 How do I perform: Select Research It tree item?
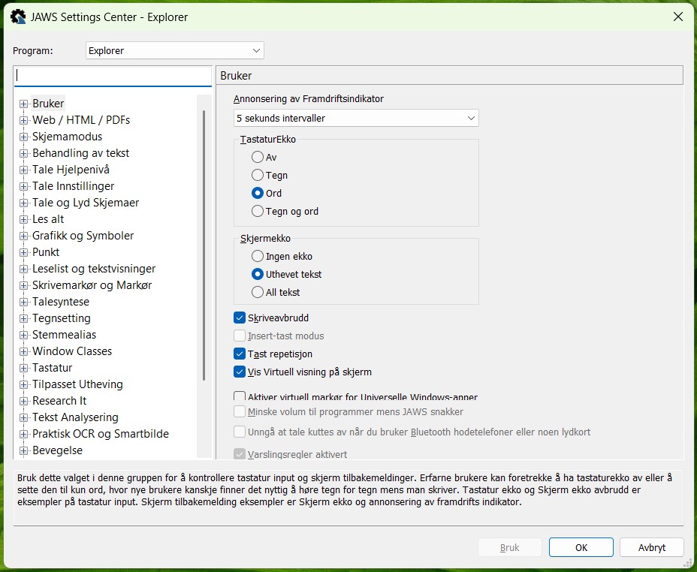[x=59, y=401]
